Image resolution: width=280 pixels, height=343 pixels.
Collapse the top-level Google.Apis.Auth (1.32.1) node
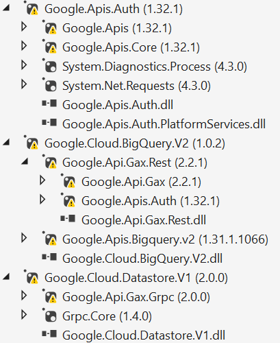(6, 8)
